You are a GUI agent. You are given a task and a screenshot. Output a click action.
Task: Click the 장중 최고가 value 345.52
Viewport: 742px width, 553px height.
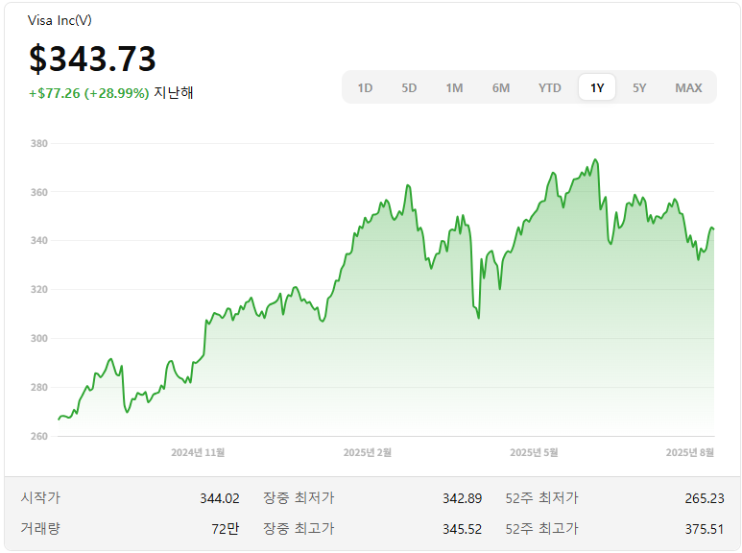[x=463, y=529]
